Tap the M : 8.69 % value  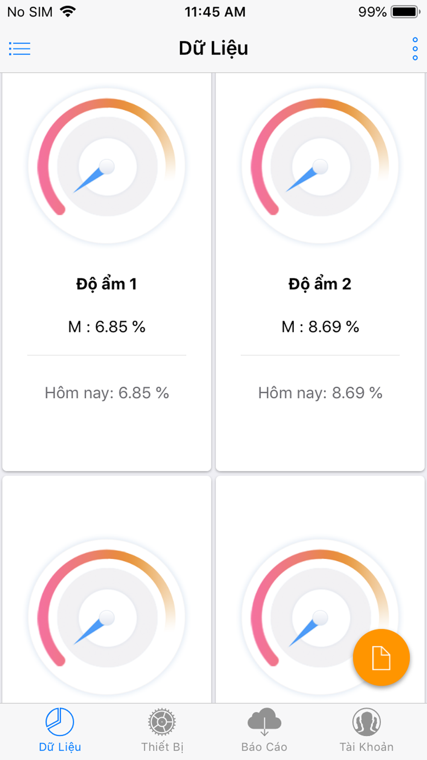point(320,327)
